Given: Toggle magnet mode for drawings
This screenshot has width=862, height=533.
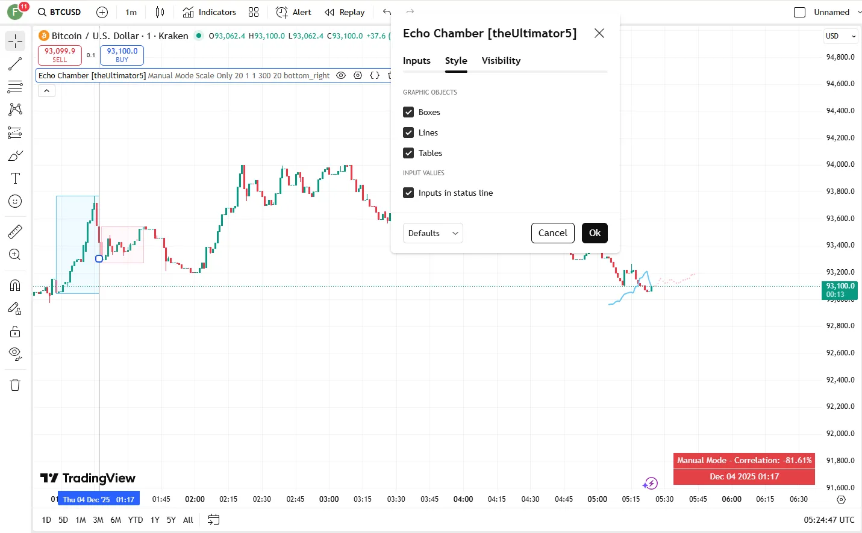Looking at the screenshot, I should coord(15,285).
